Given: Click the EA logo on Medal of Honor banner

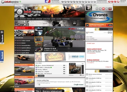Looking at the screenshot, I should (x=74, y=24).
